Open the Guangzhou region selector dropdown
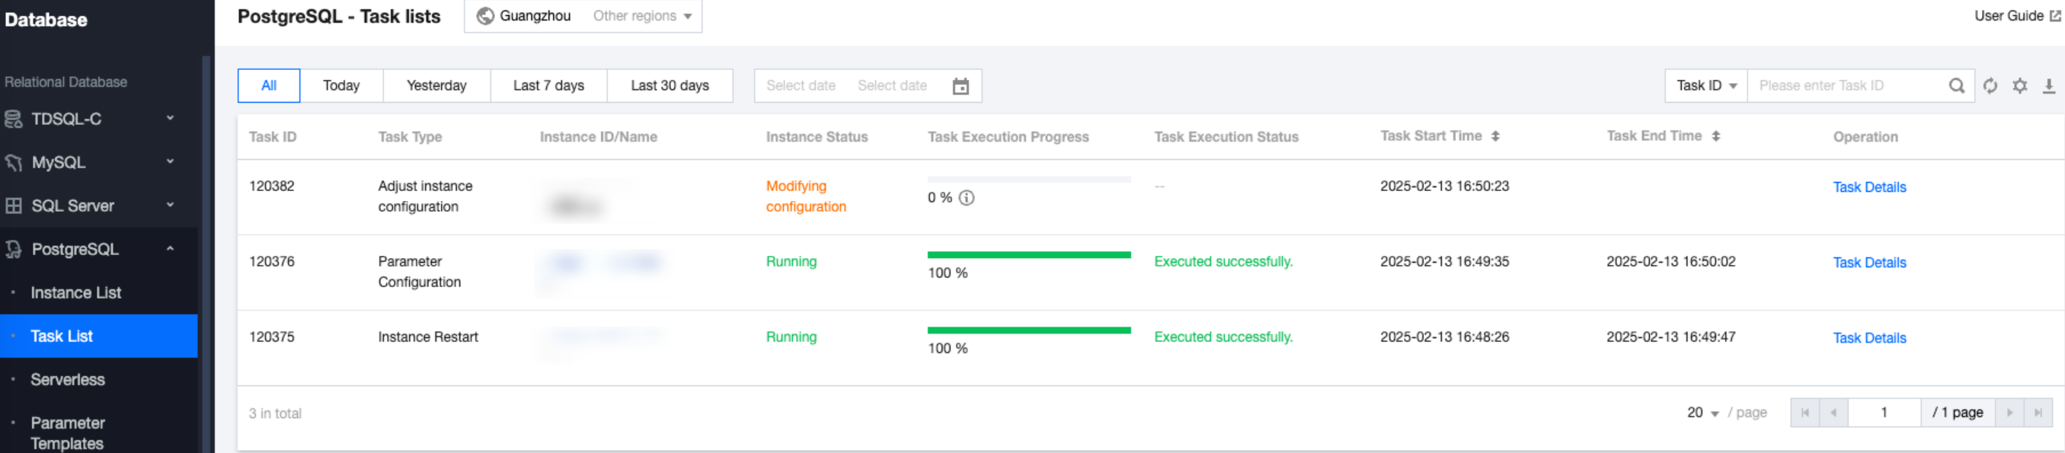Image resolution: width=2065 pixels, height=453 pixels. pos(583,16)
